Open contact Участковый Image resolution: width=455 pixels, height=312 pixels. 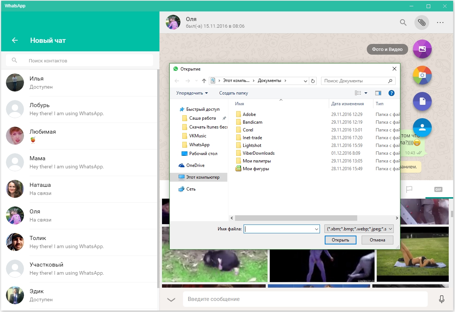click(x=79, y=269)
